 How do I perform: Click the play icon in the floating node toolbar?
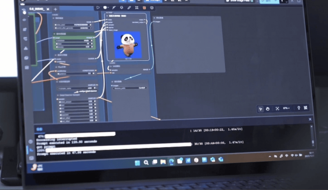(98, 7)
